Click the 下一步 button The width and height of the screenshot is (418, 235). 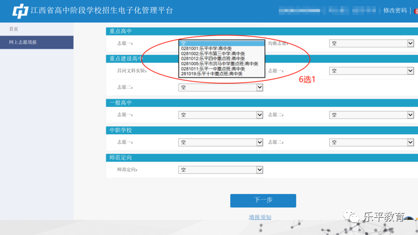click(x=263, y=201)
